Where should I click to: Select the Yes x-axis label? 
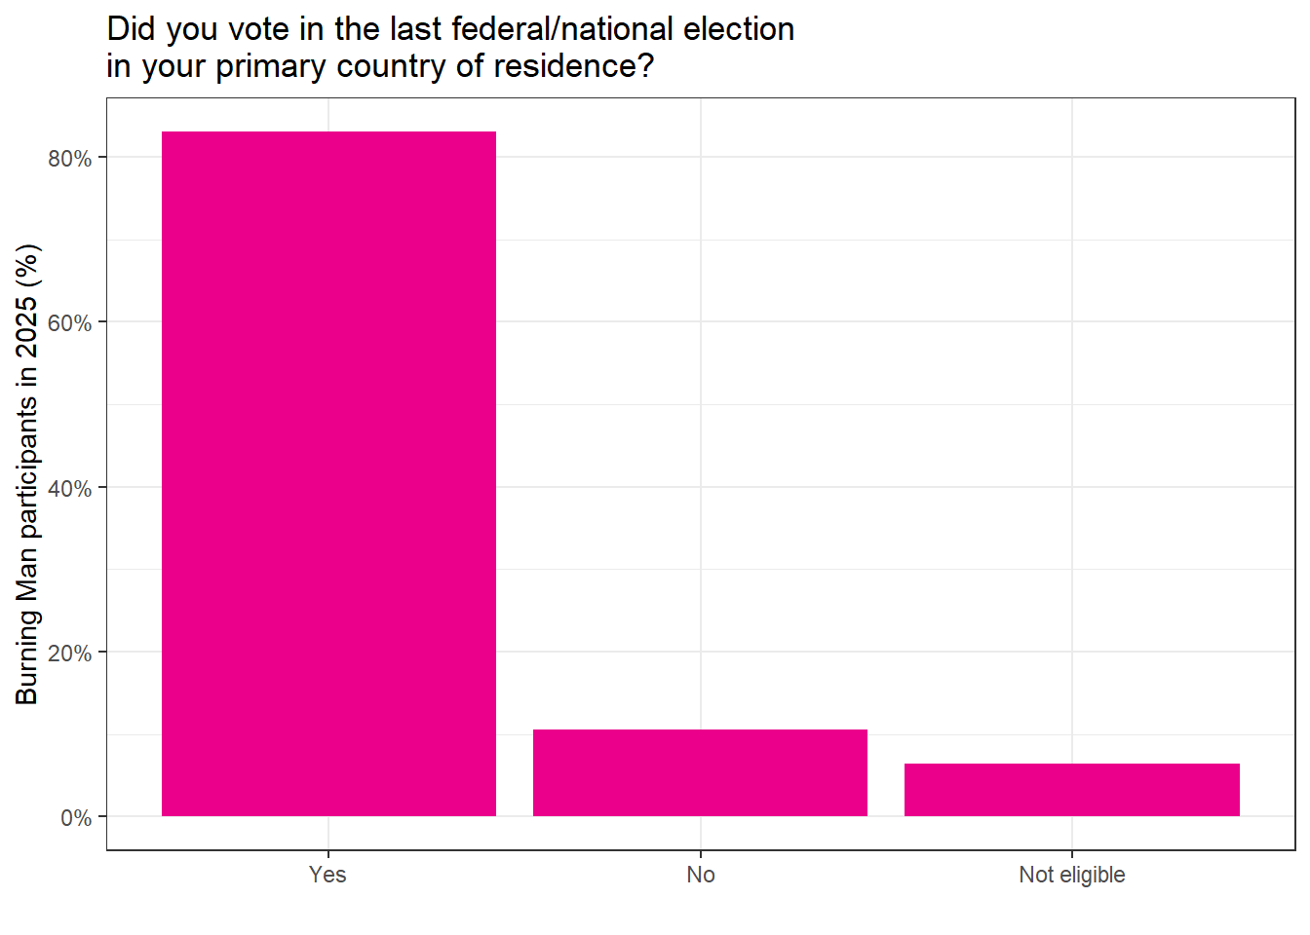coord(327,875)
